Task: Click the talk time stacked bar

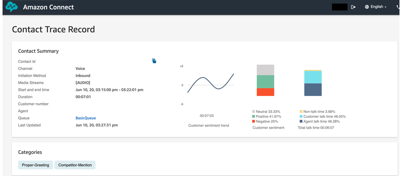Action: 313,83
